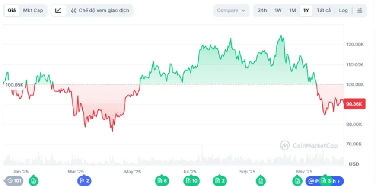Expand the Compare dropdown

pyautogui.click(x=231, y=10)
